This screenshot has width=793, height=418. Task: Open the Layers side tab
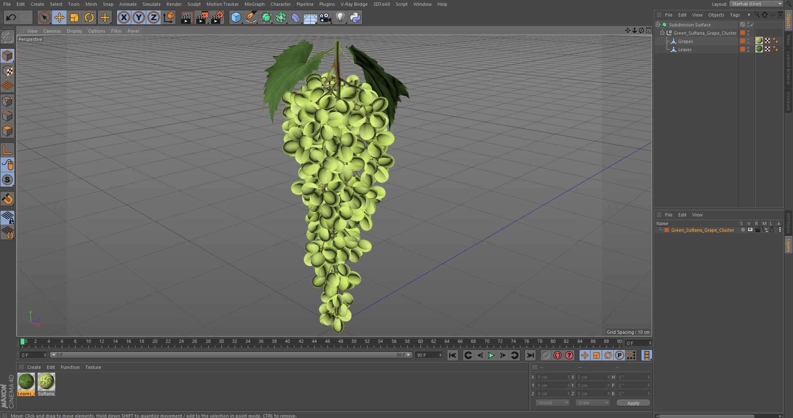[x=788, y=245]
